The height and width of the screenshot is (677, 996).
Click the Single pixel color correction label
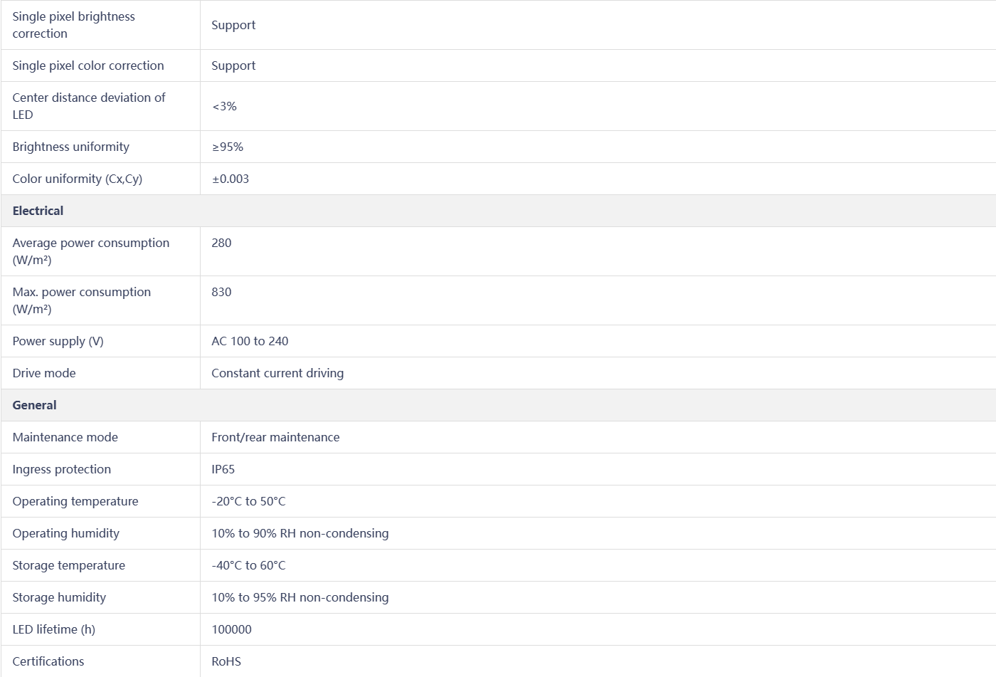(88, 65)
